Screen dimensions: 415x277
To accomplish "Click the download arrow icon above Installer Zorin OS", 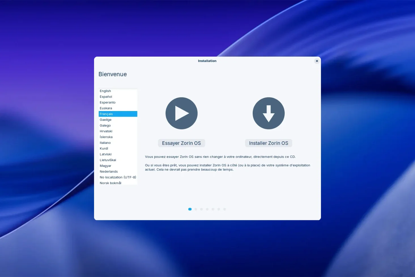I will [x=268, y=113].
